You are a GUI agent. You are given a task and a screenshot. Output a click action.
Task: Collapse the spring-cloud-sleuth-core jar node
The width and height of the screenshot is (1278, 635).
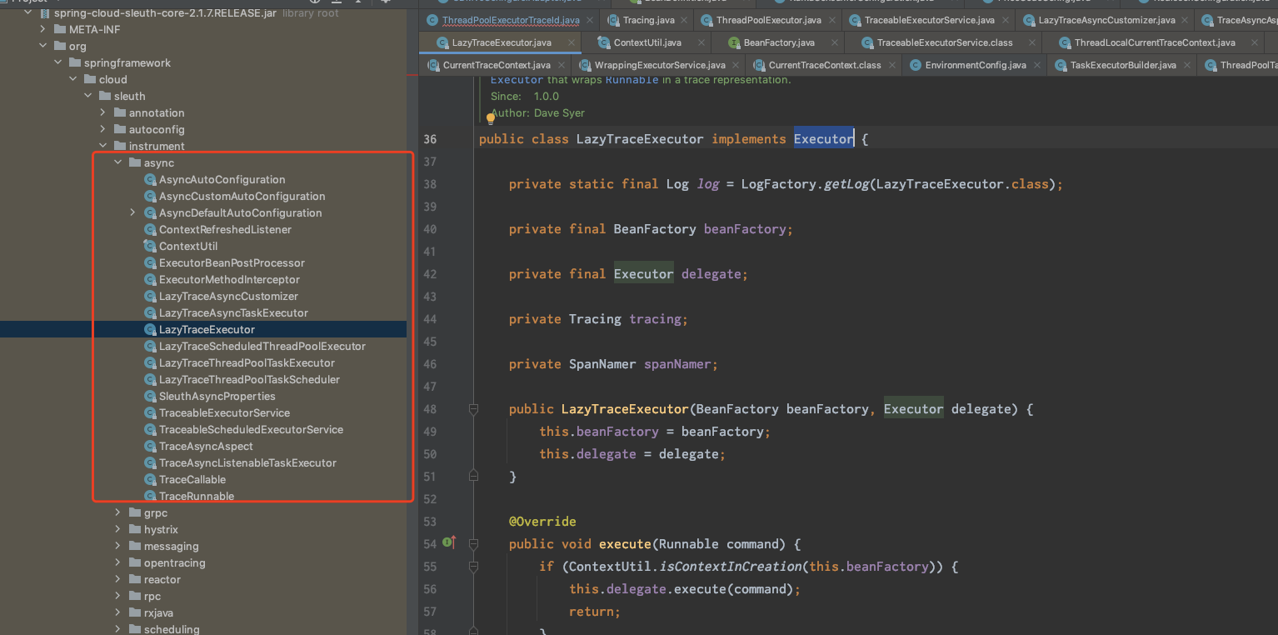pyautogui.click(x=28, y=13)
